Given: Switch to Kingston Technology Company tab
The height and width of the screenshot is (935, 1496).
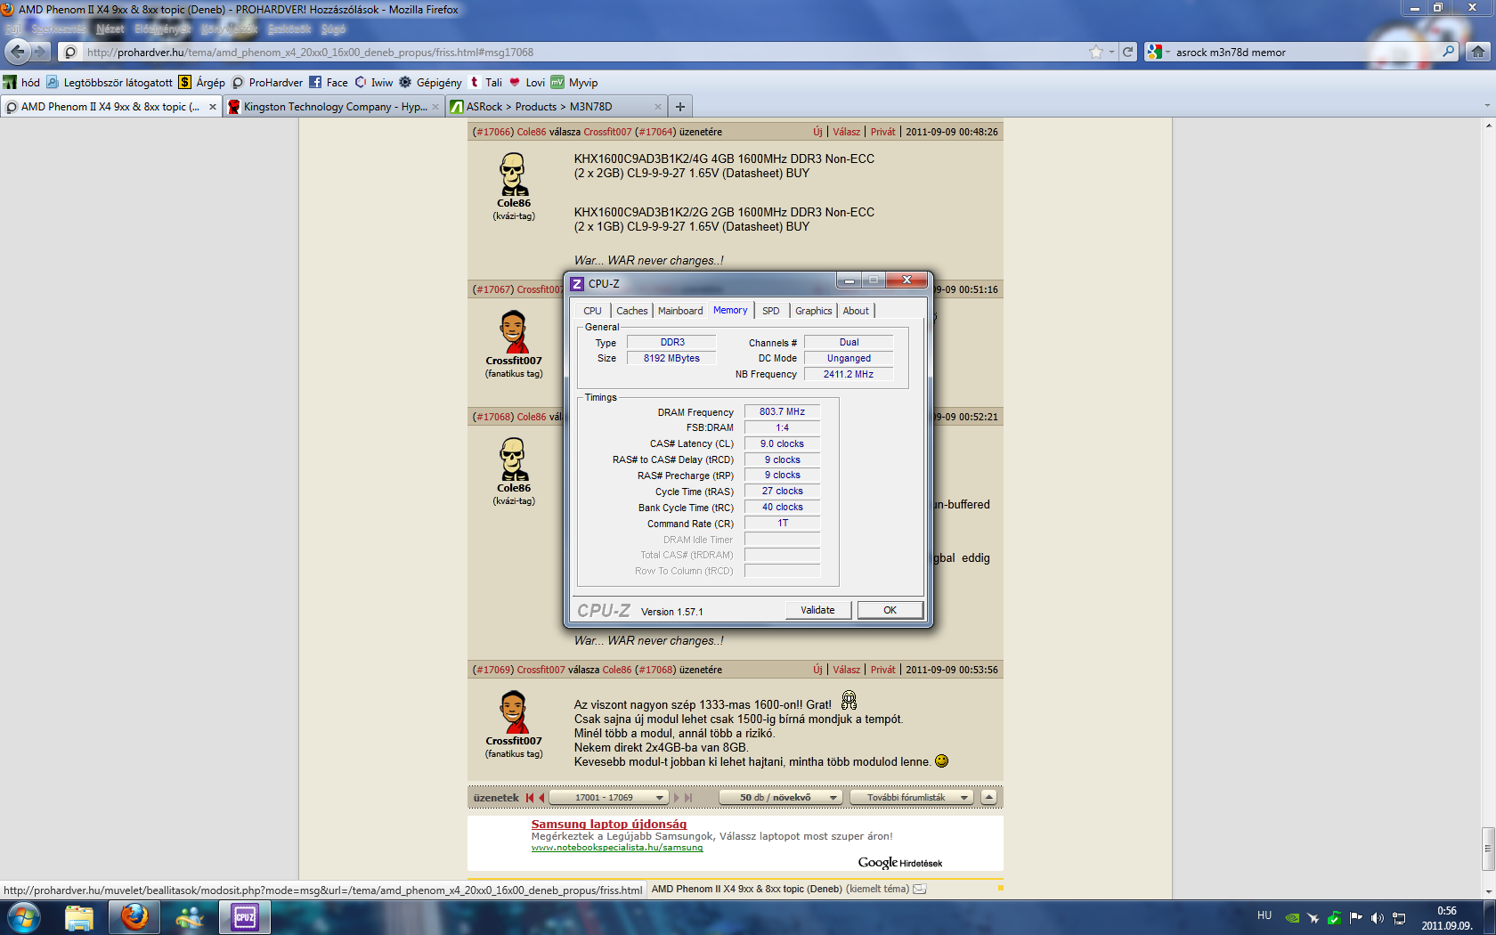Looking at the screenshot, I should tap(334, 106).
